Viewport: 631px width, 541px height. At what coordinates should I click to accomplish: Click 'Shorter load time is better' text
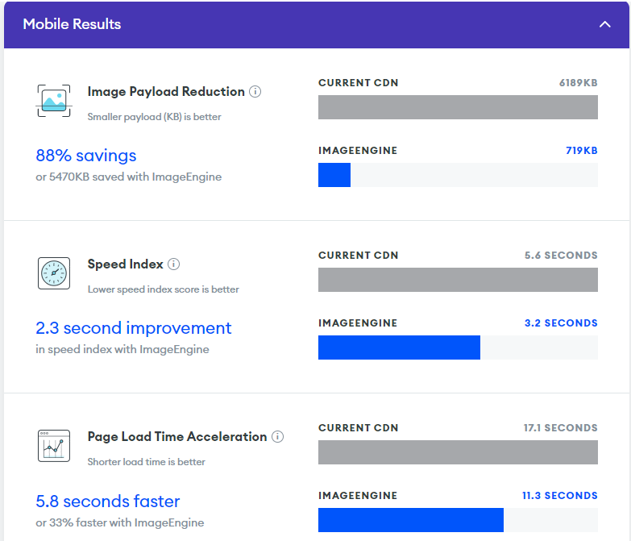coord(147,462)
